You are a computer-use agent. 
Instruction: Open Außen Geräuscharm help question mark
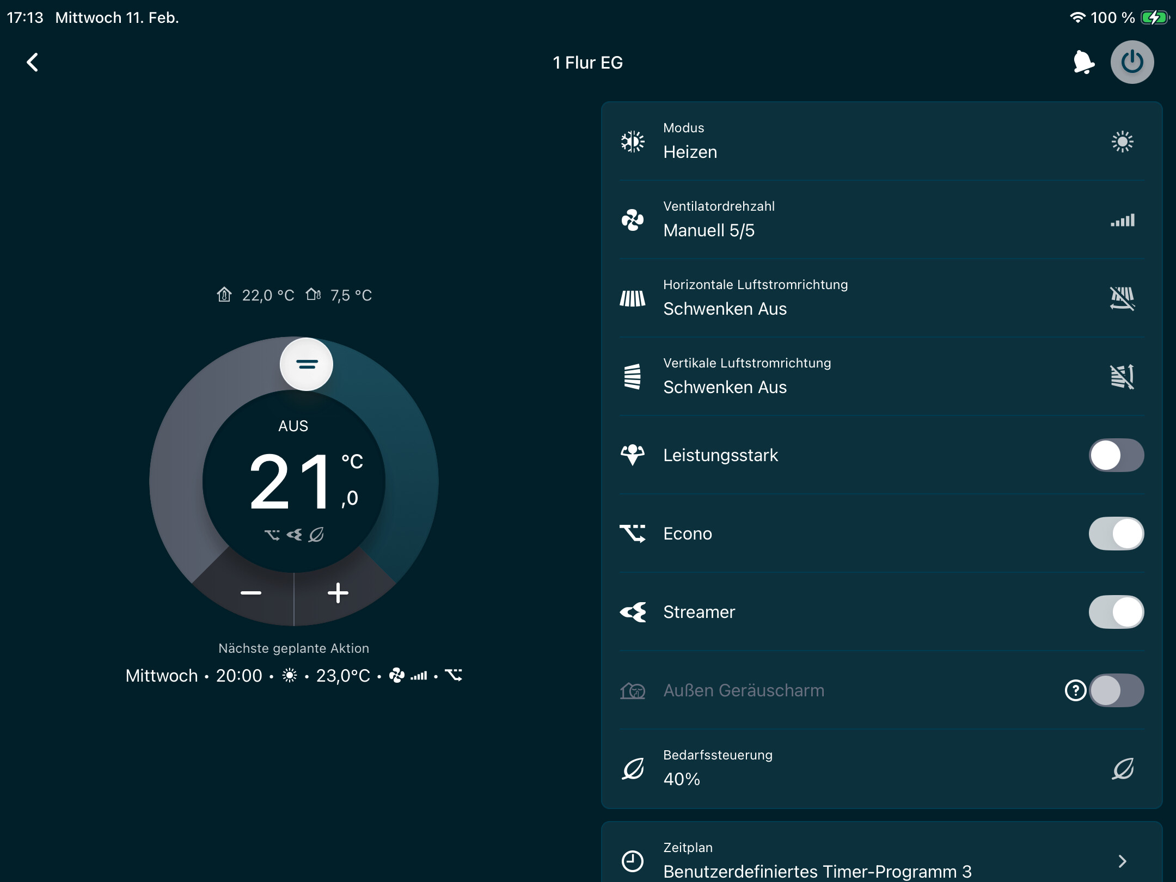click(1075, 690)
